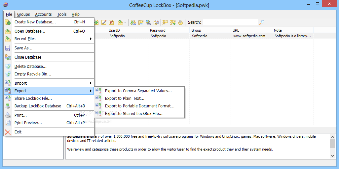The height and width of the screenshot is (169, 339).
Task: Choose Export to Comma Separated Values
Action: 139,91
